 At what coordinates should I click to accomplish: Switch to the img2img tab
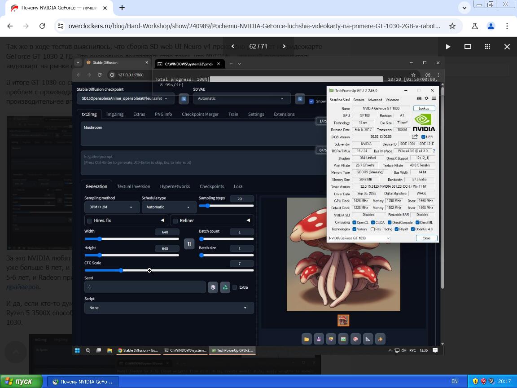(115, 114)
